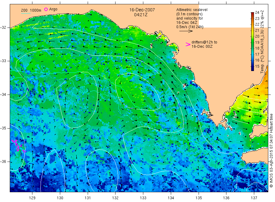Image resolution: width=275 pixels, height=202 pixels.
Task: Click the longitude axis label 136
Action: [x=226, y=198]
